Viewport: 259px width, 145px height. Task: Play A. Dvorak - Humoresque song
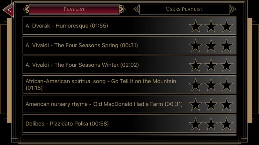67,26
